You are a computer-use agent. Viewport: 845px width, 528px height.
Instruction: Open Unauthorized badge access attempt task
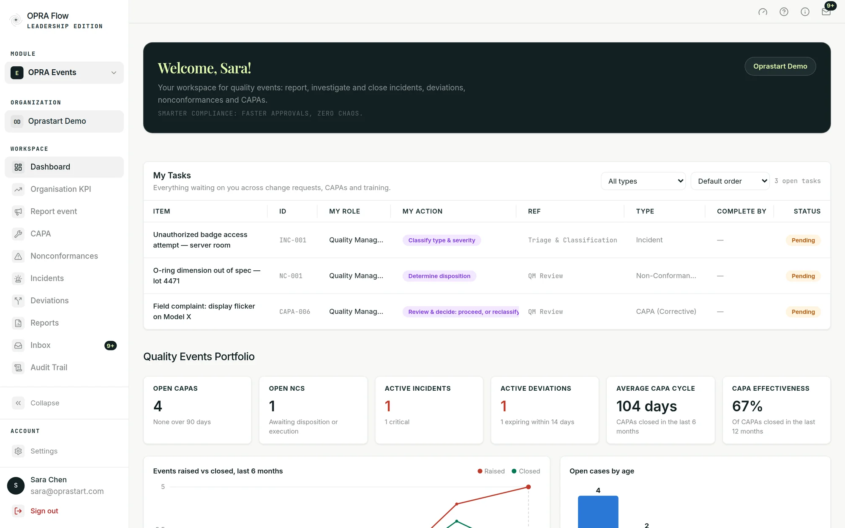(x=200, y=240)
